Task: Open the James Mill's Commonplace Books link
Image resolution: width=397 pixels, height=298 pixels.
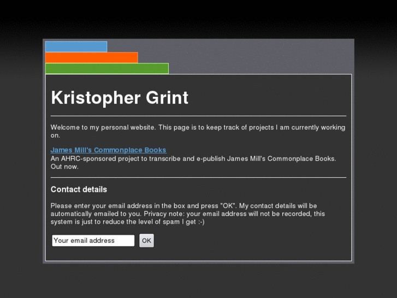Action: tap(108, 150)
